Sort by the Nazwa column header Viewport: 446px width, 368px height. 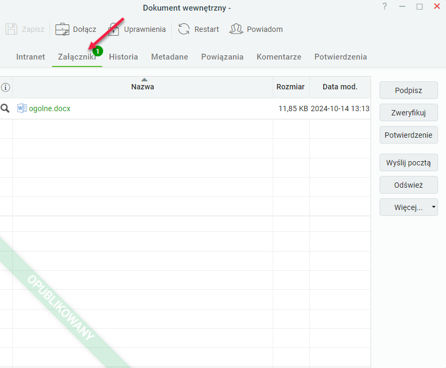pyautogui.click(x=142, y=87)
